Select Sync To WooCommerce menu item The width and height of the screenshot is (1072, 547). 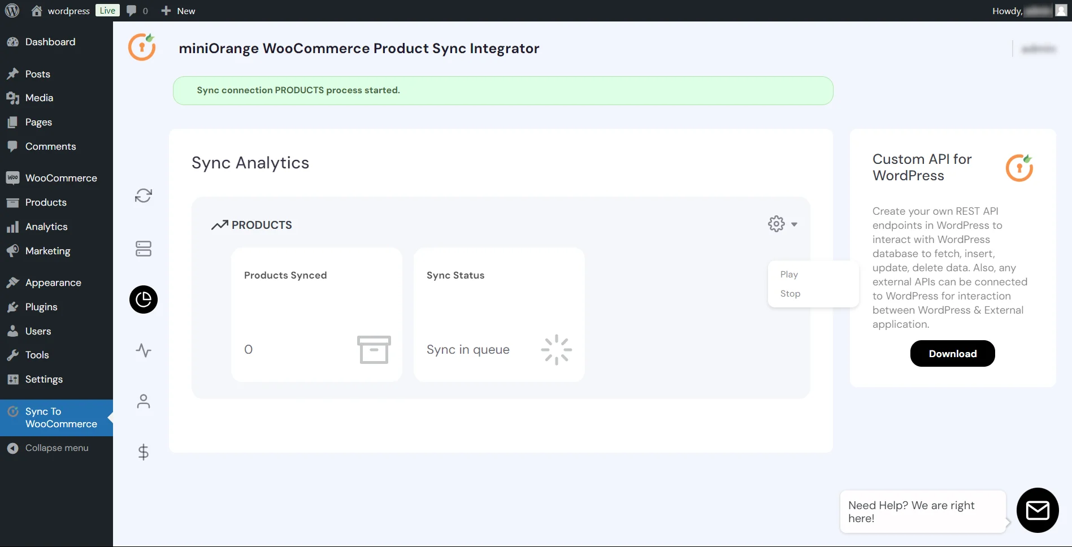[x=57, y=418]
